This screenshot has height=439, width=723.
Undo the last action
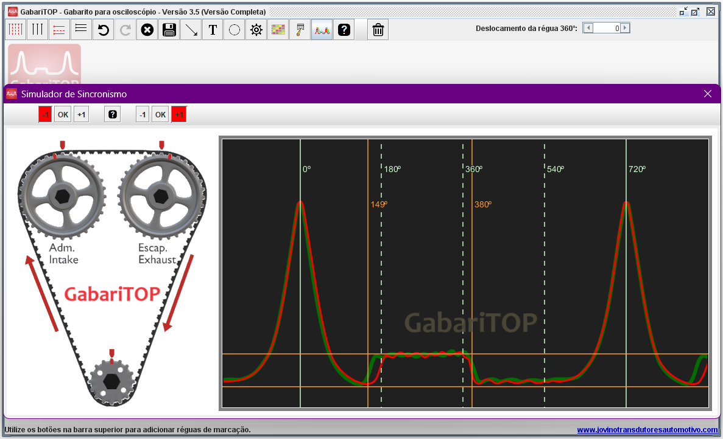click(104, 30)
